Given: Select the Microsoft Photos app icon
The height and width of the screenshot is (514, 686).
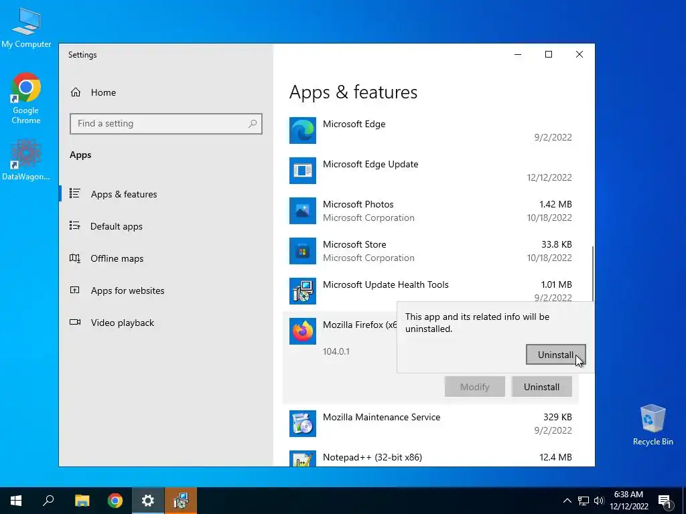Looking at the screenshot, I should [302, 211].
